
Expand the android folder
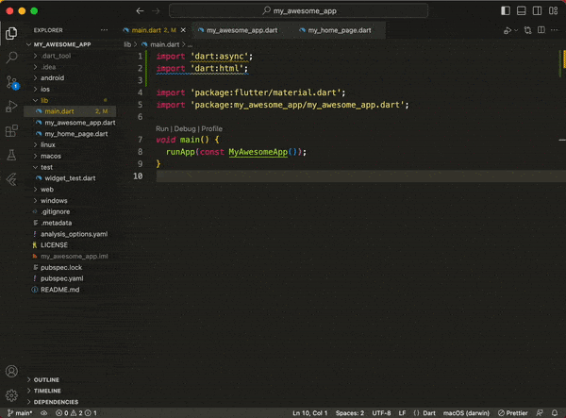coord(50,78)
